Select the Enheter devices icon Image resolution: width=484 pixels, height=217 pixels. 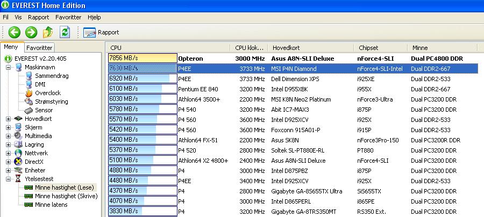18,170
